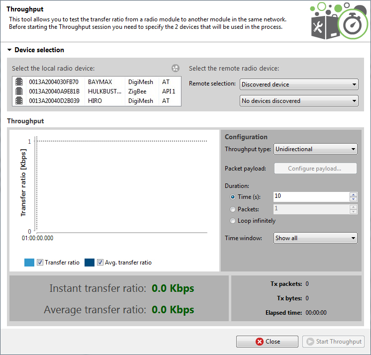Click the Average transfer ratio 0.0 Kbps value

tap(173, 310)
